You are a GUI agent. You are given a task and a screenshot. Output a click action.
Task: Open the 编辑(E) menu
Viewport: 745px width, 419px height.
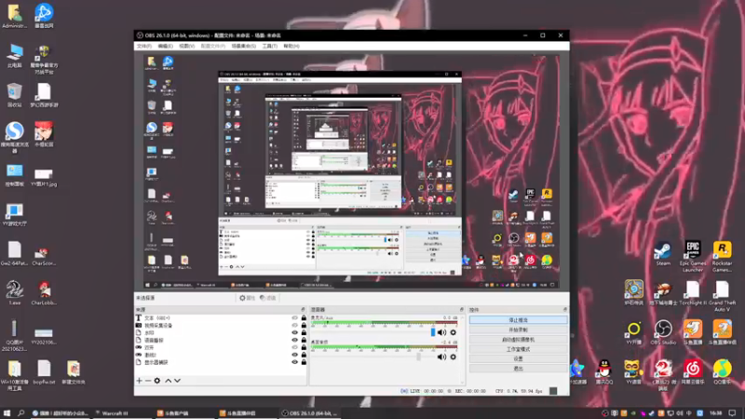pyautogui.click(x=166, y=46)
